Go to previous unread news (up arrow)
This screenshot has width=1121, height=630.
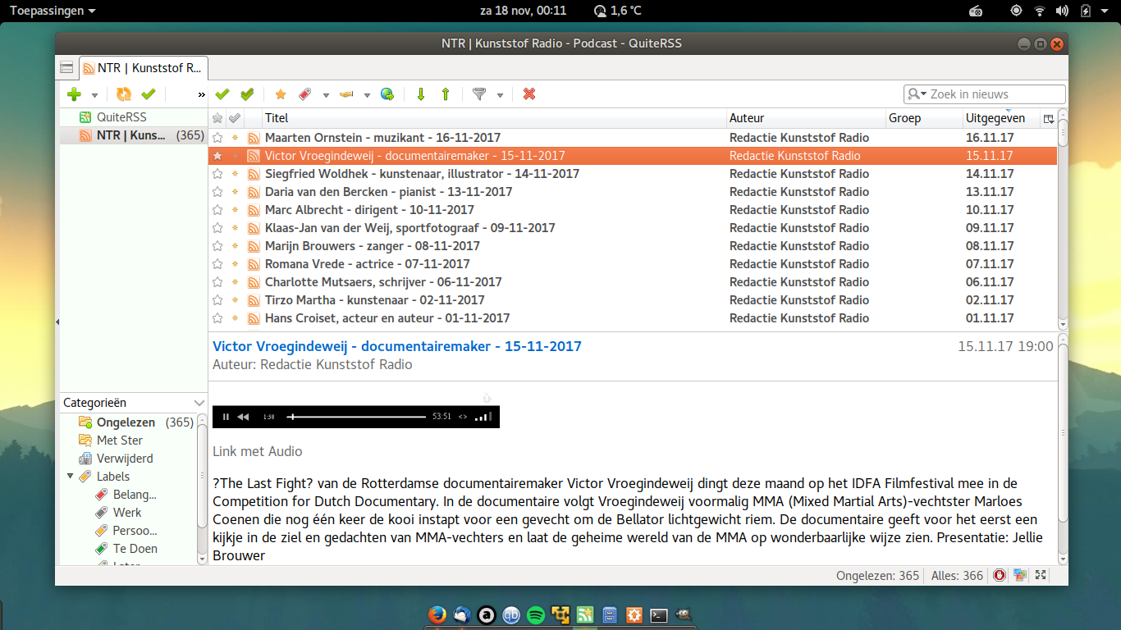tap(446, 94)
